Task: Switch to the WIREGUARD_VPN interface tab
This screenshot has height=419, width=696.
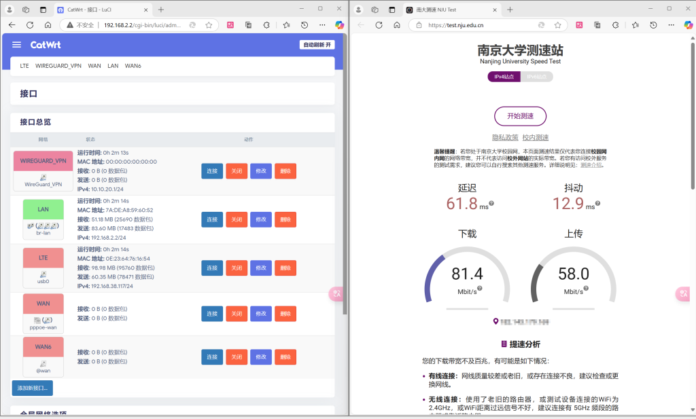Action: [x=58, y=66]
